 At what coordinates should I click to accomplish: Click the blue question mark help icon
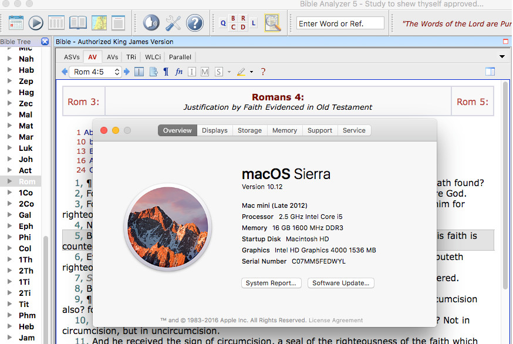pyautogui.click(x=195, y=23)
